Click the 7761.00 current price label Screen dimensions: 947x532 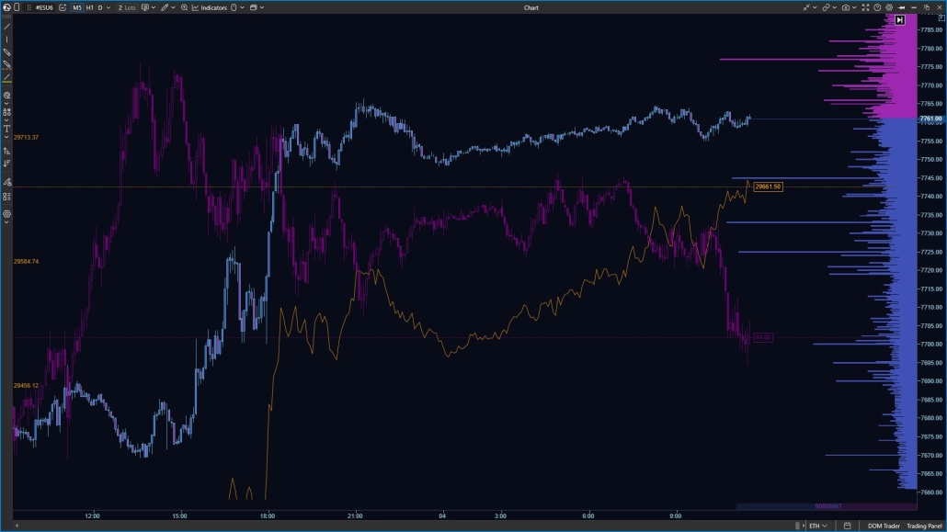(931, 119)
